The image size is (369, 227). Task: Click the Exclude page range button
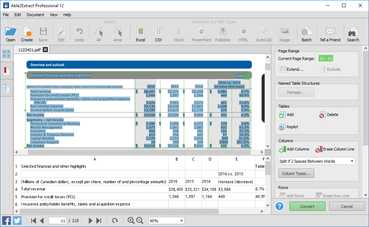tap(330, 69)
